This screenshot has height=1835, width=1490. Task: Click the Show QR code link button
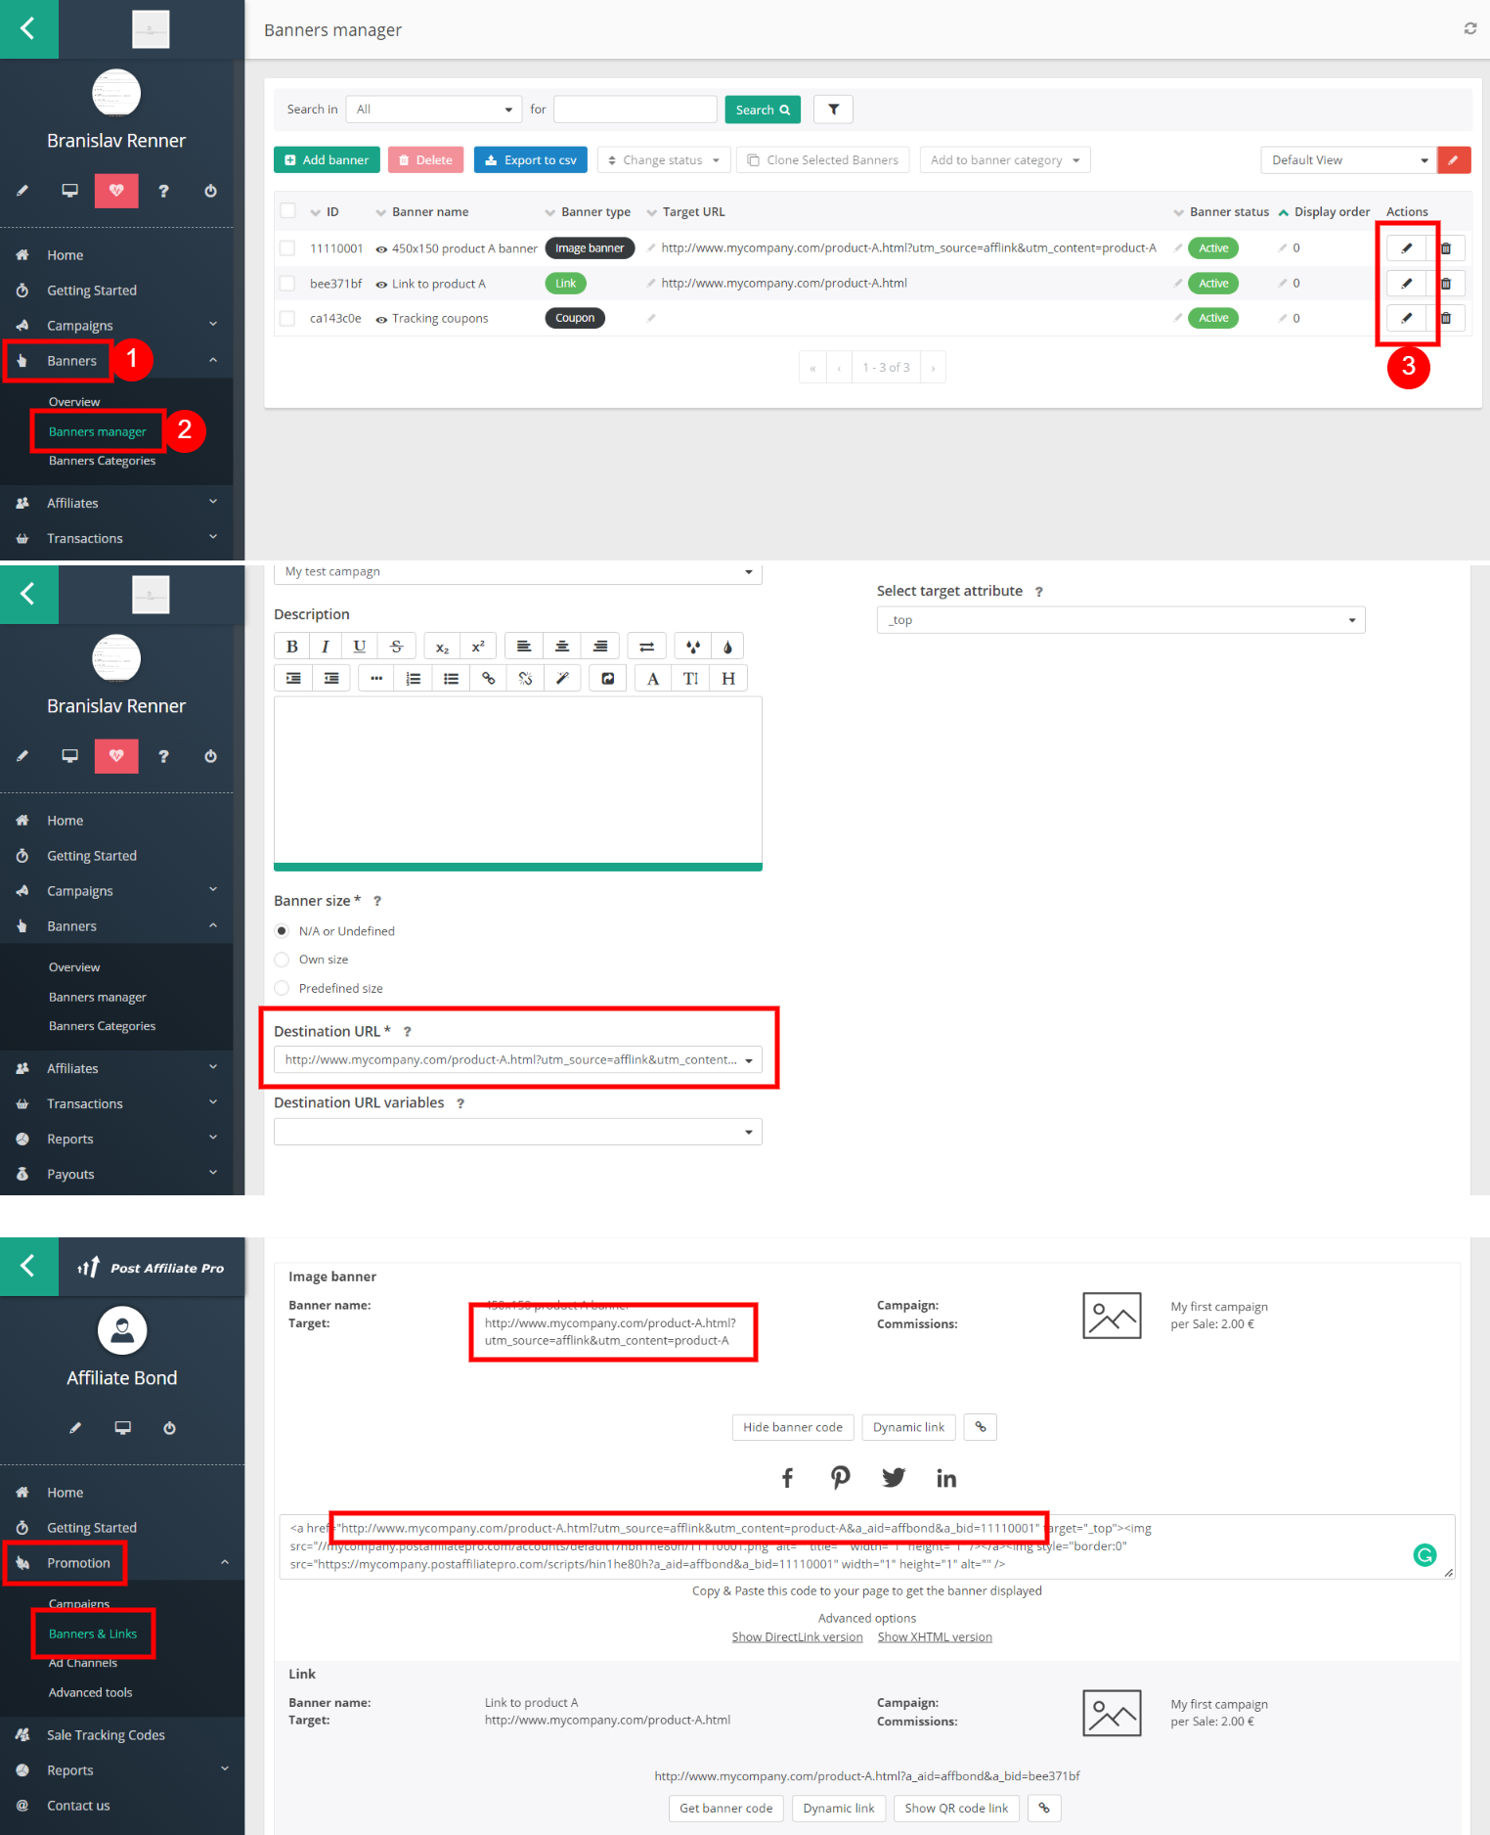(x=956, y=1809)
